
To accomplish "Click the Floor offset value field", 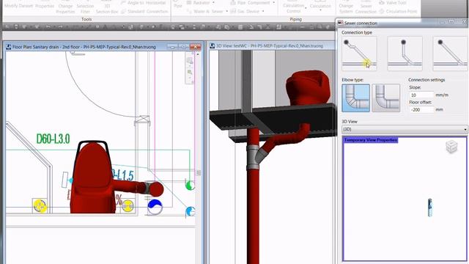I will click(x=421, y=109).
